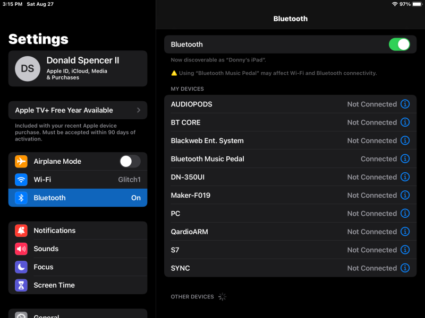This screenshot has width=425, height=318.
Task: Tap the 97% battery percentage
Action: [405, 4]
